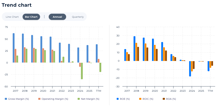Toggle the Operating Margin (%) legend swatch

coord(39,99)
